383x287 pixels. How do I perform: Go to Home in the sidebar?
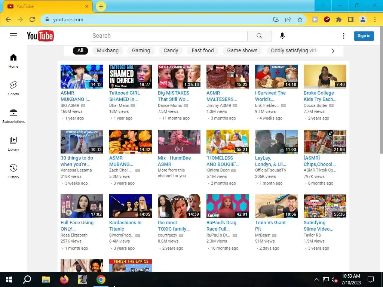[x=13, y=61]
